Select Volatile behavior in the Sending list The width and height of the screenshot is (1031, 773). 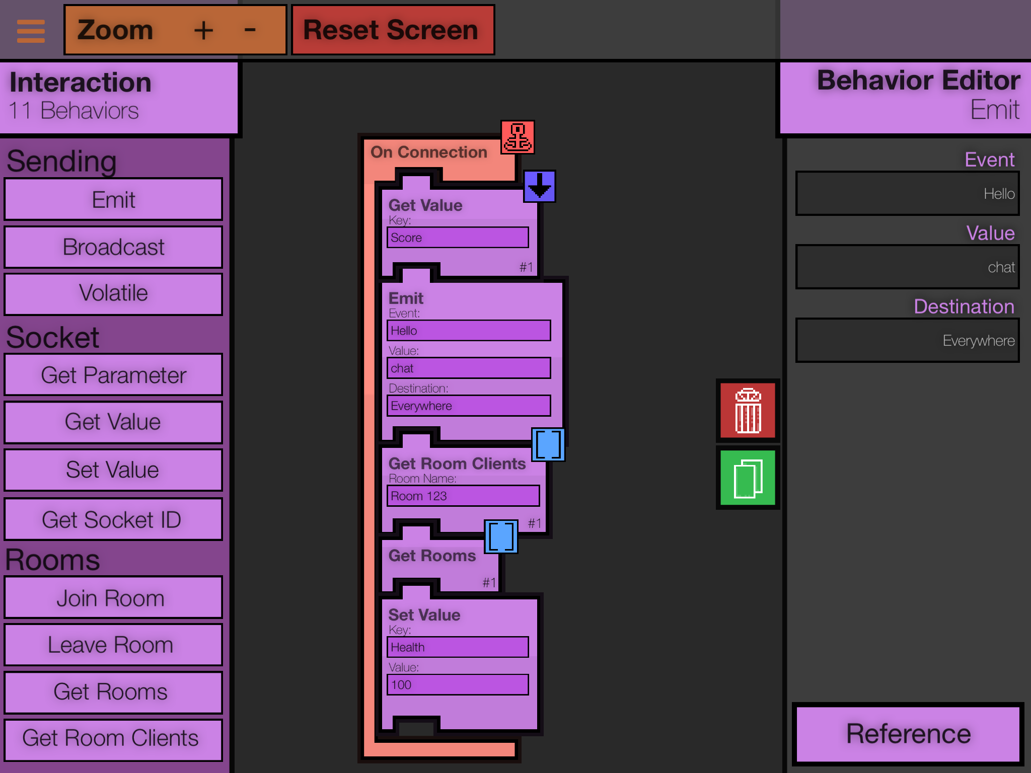[113, 293]
